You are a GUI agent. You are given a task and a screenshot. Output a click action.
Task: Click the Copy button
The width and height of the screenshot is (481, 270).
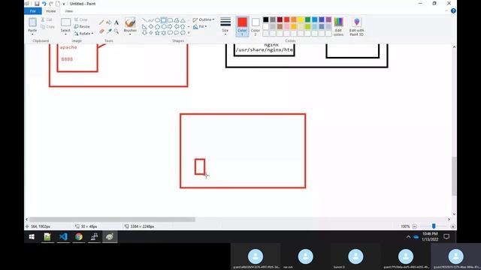point(47,27)
